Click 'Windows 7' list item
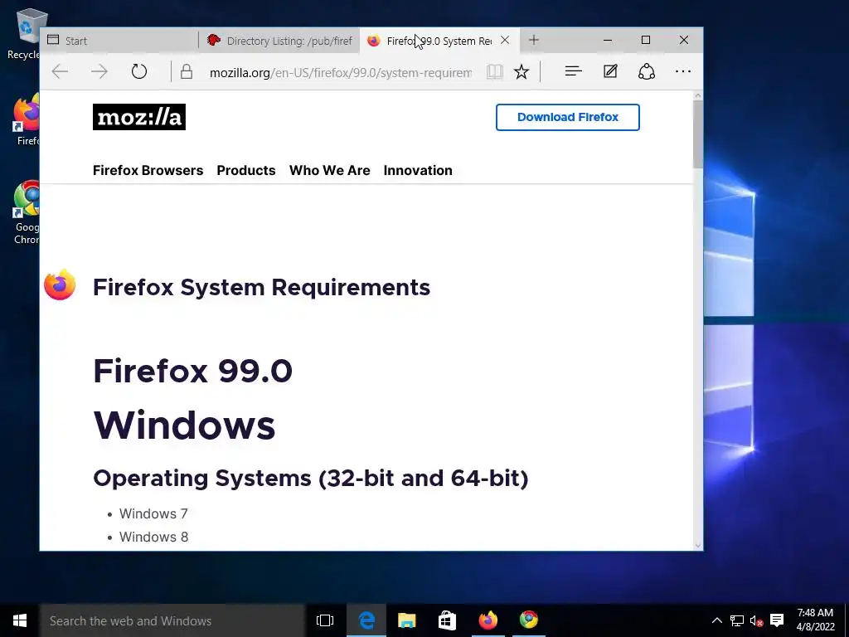The image size is (849, 637). (x=153, y=513)
